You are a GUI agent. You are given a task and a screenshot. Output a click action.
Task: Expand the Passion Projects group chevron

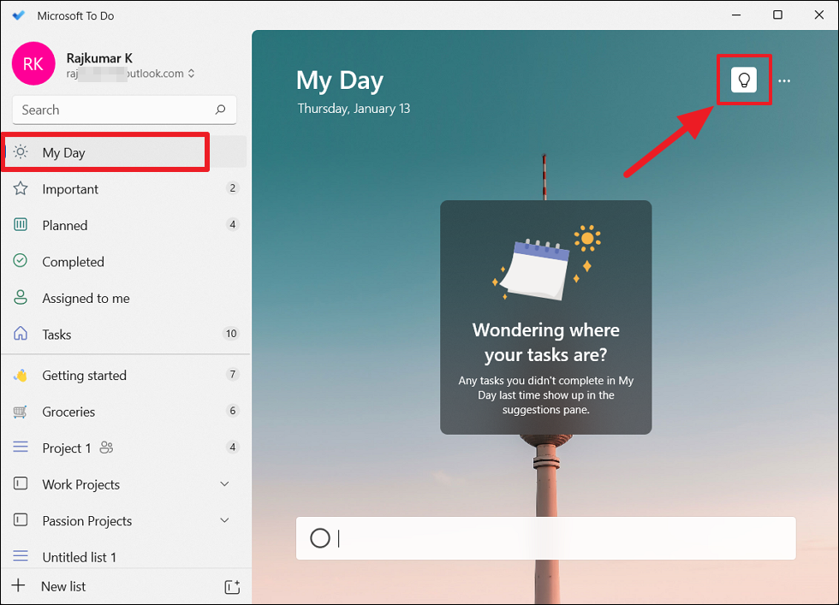click(224, 520)
